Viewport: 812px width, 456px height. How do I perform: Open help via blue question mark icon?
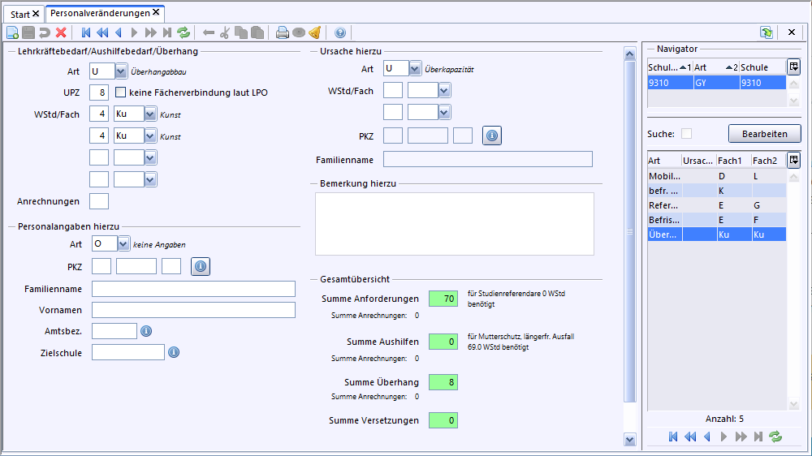[340, 32]
